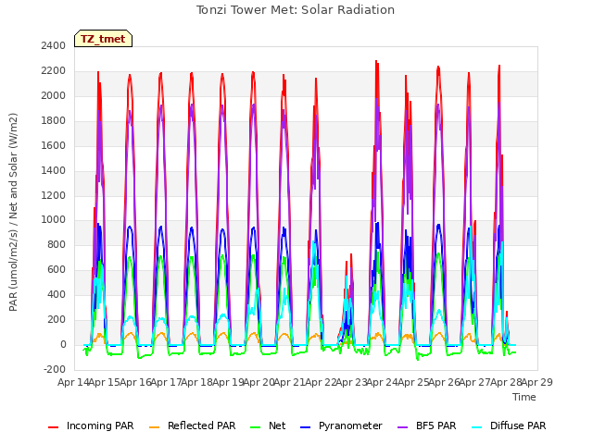Click the x-axis date label Apr 22
The width and height of the screenshot is (593, 444).
pyautogui.click(x=322, y=382)
